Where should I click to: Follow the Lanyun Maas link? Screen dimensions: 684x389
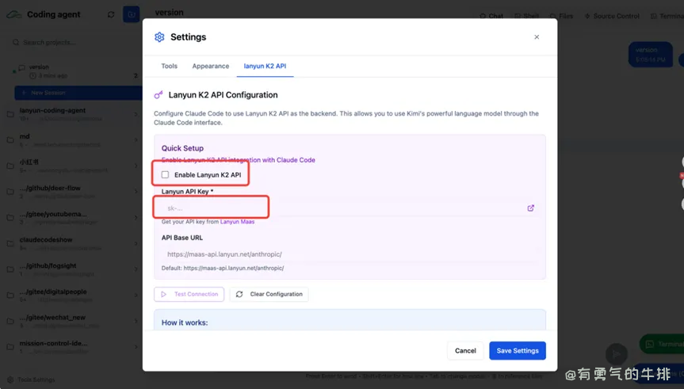tap(237, 222)
